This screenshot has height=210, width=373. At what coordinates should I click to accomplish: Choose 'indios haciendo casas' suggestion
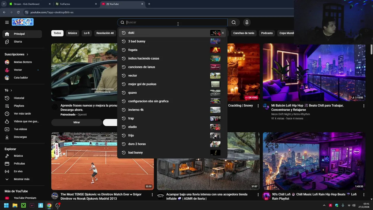[x=172, y=58]
